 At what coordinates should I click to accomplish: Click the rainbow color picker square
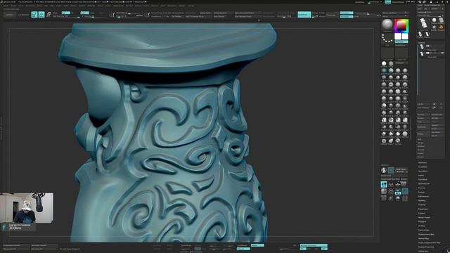[401, 26]
